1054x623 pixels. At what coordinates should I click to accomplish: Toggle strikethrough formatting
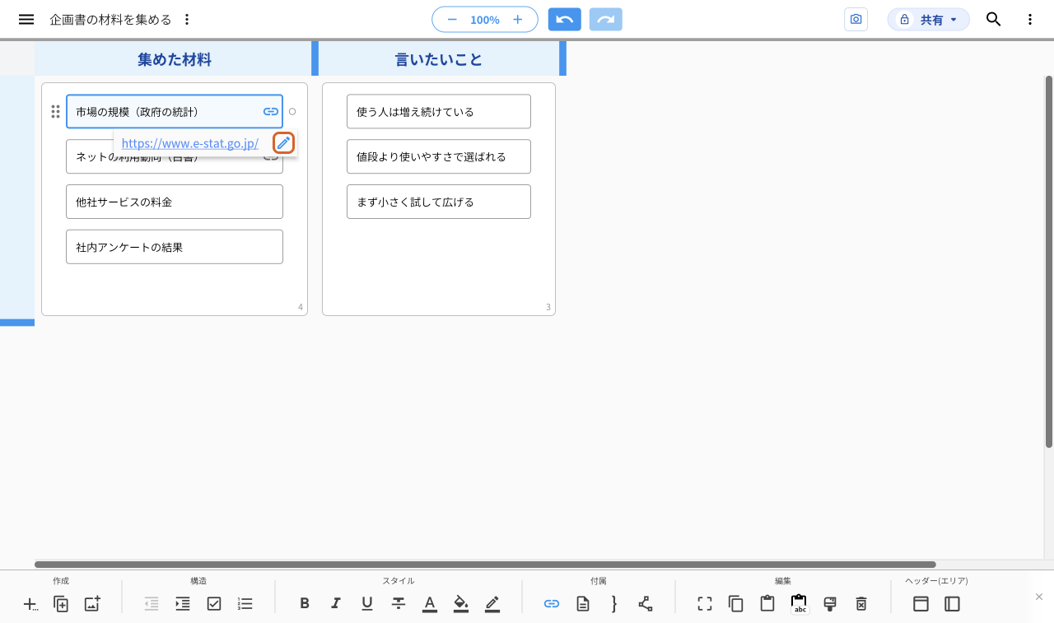point(399,604)
